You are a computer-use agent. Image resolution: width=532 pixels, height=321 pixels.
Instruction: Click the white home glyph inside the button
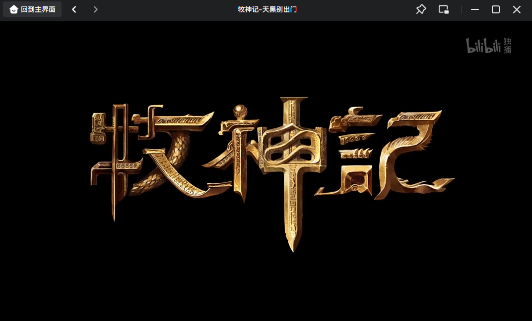(13, 9)
